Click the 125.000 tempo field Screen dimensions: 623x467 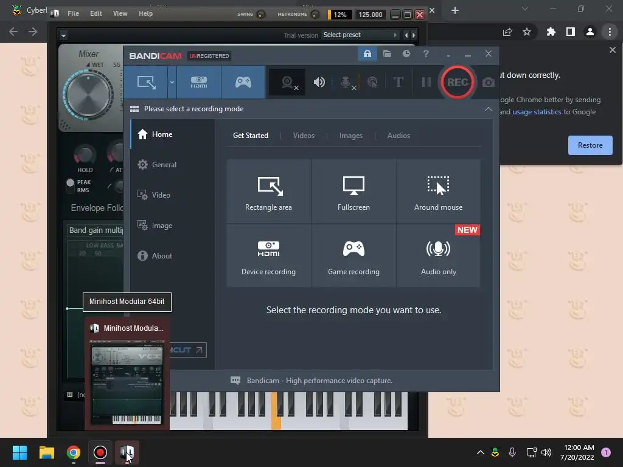pos(370,15)
